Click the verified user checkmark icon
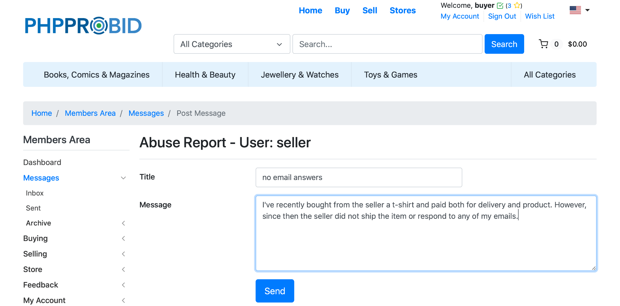Viewport: 620px width, 306px height. pos(500,5)
